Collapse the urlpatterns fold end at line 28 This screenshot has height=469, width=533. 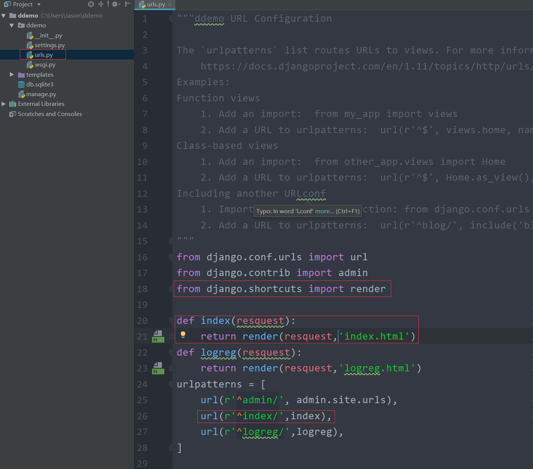[x=172, y=448]
